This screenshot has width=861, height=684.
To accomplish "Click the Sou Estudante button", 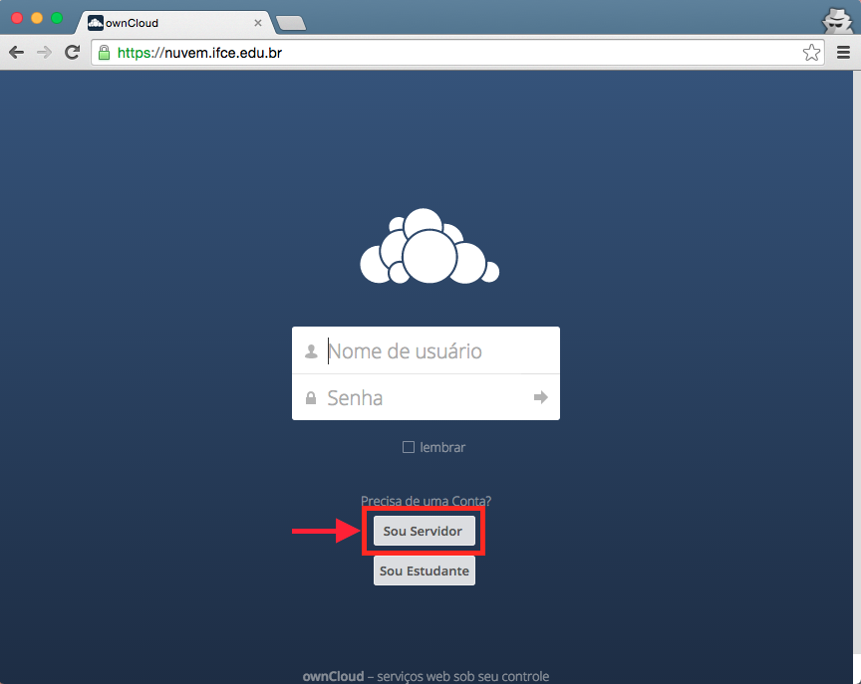I will [x=424, y=570].
